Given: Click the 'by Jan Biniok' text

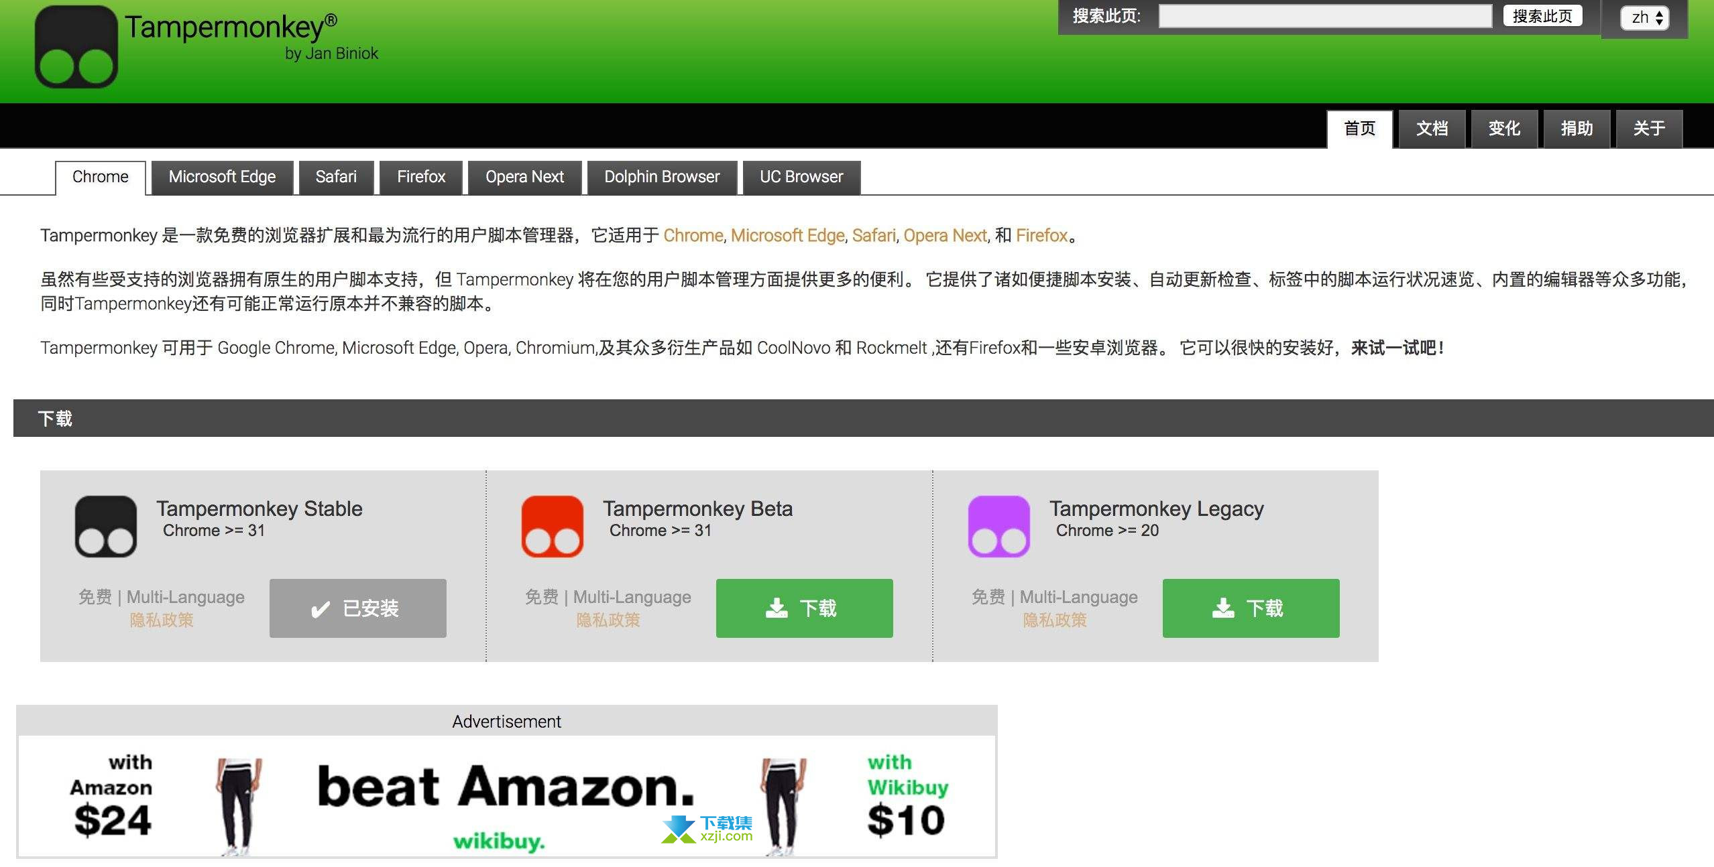Looking at the screenshot, I should click(x=331, y=54).
